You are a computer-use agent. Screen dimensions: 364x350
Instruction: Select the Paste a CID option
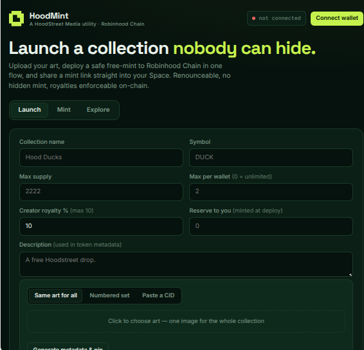click(158, 295)
